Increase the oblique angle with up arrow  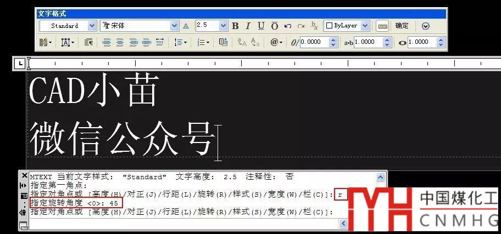click(x=333, y=40)
